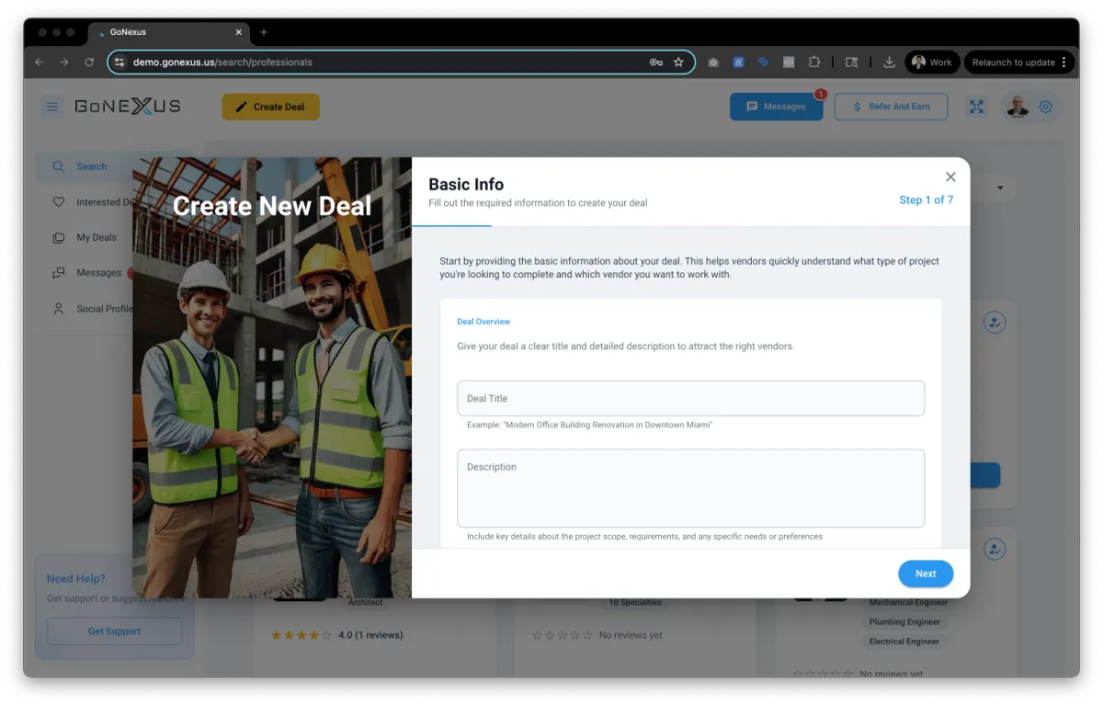Viewport: 1103px width, 706px height.
Task: Click the address bar URL
Action: coord(222,63)
